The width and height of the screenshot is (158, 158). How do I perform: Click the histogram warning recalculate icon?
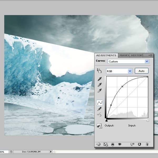pos(100,126)
